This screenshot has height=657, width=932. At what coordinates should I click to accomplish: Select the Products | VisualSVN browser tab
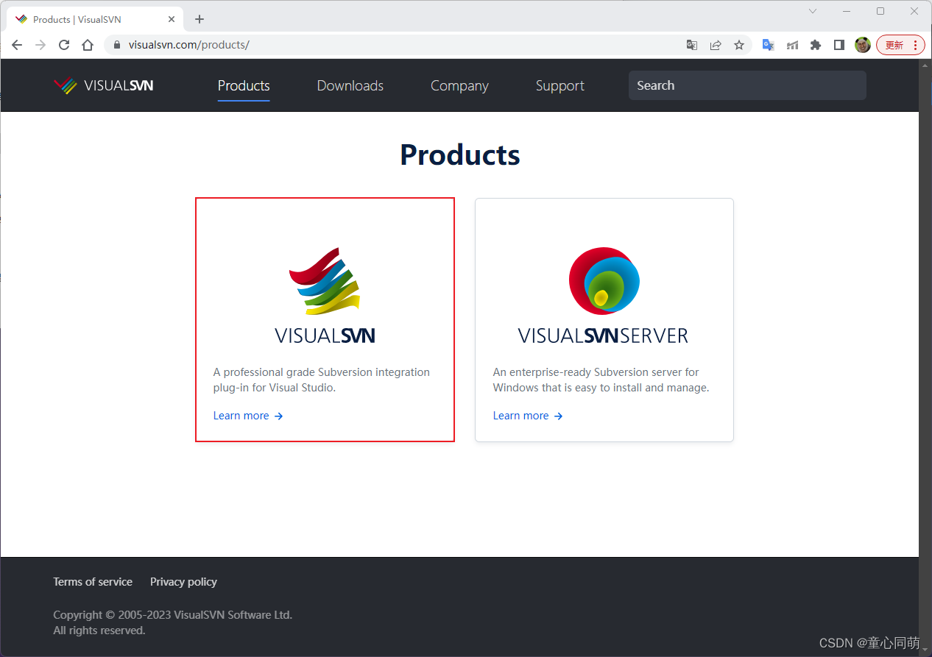(x=94, y=19)
